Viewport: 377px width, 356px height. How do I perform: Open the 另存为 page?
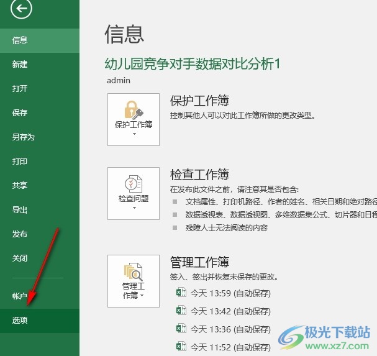pos(40,137)
